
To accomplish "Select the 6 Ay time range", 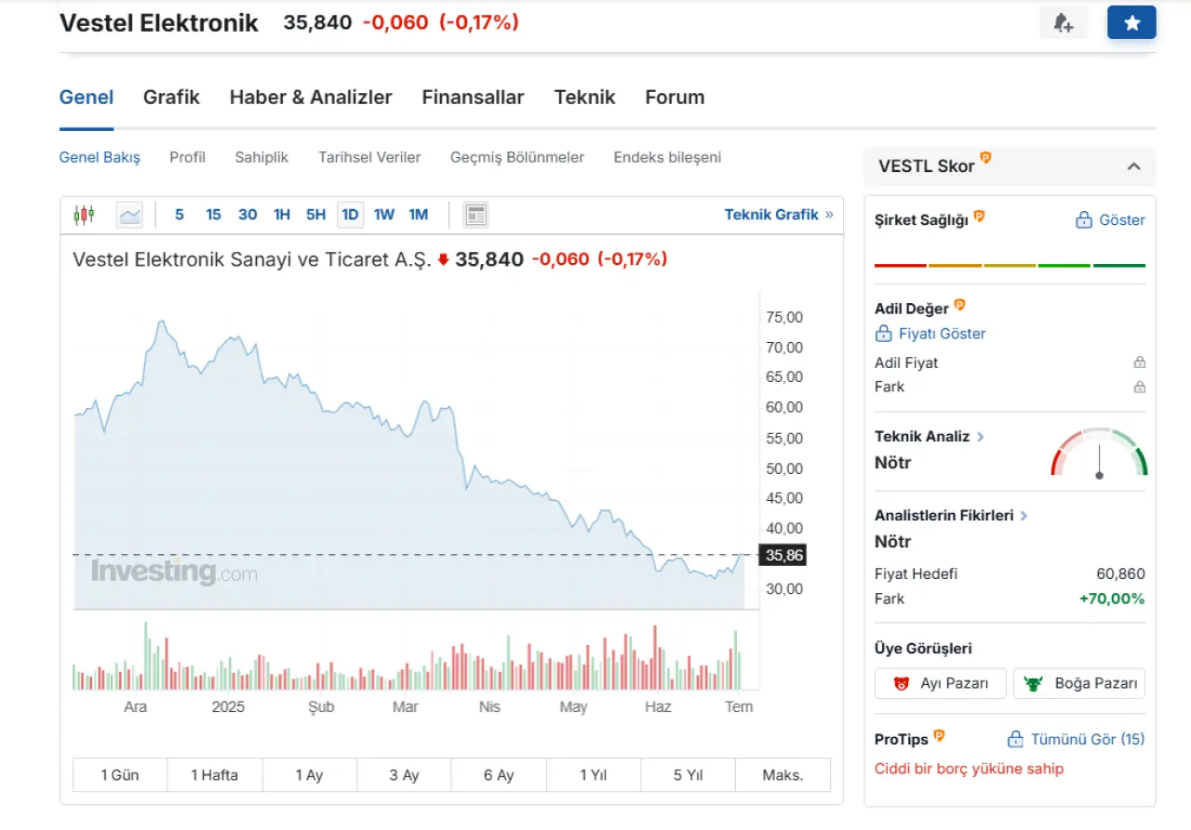I will point(499,775).
